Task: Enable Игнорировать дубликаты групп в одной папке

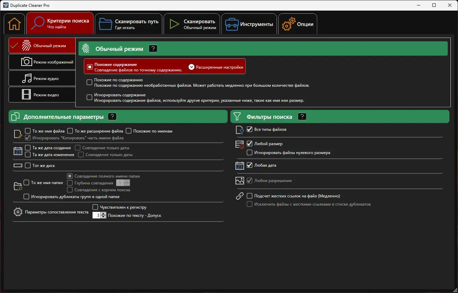Action: 26,197
